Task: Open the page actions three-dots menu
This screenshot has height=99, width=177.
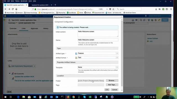Action: click(x=107, y=9)
